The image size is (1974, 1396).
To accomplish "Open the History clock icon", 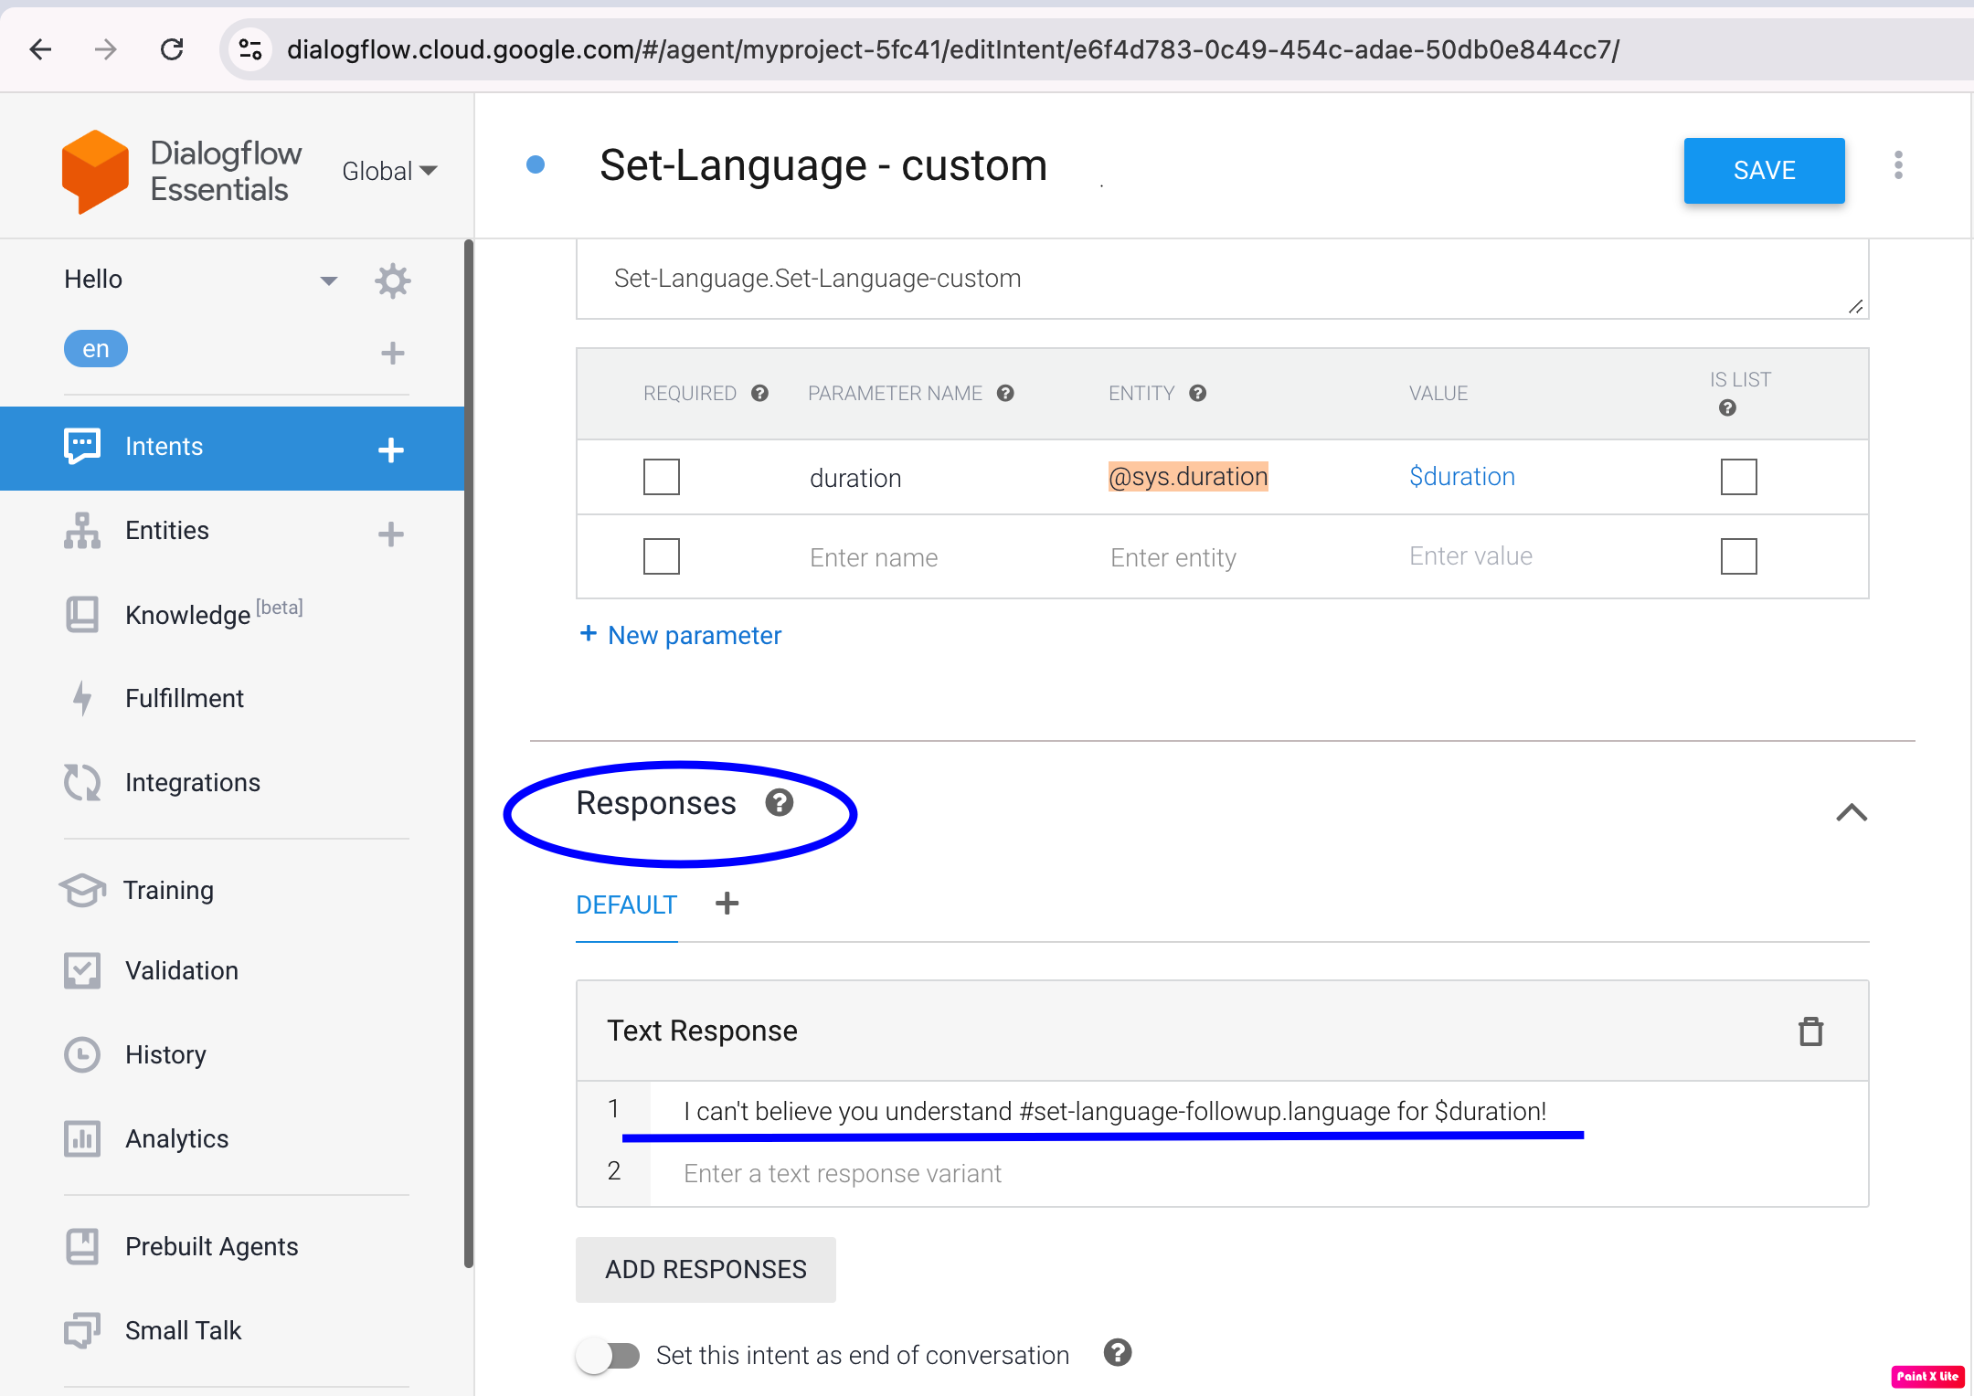I will pyautogui.click(x=82, y=1054).
